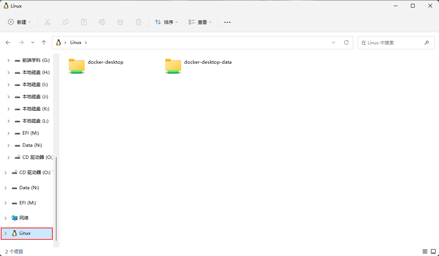
Task: Select Linux in the navigation pane
Action: 27,233
